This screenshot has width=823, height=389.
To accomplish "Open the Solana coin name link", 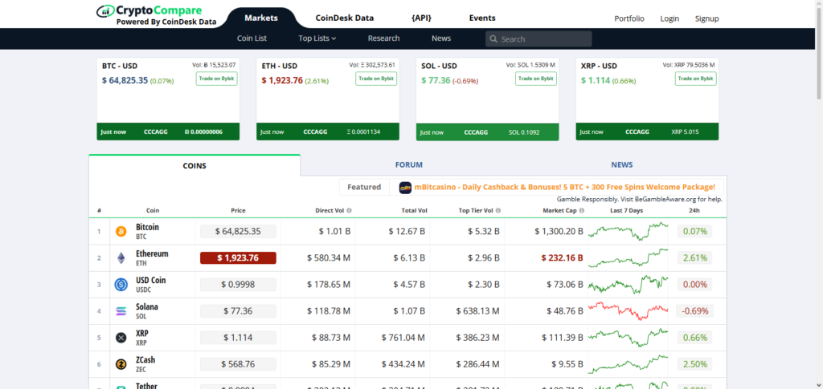I will point(146,307).
